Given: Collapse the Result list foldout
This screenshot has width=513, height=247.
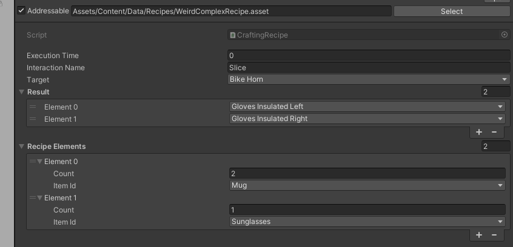Looking at the screenshot, I should click(x=22, y=92).
